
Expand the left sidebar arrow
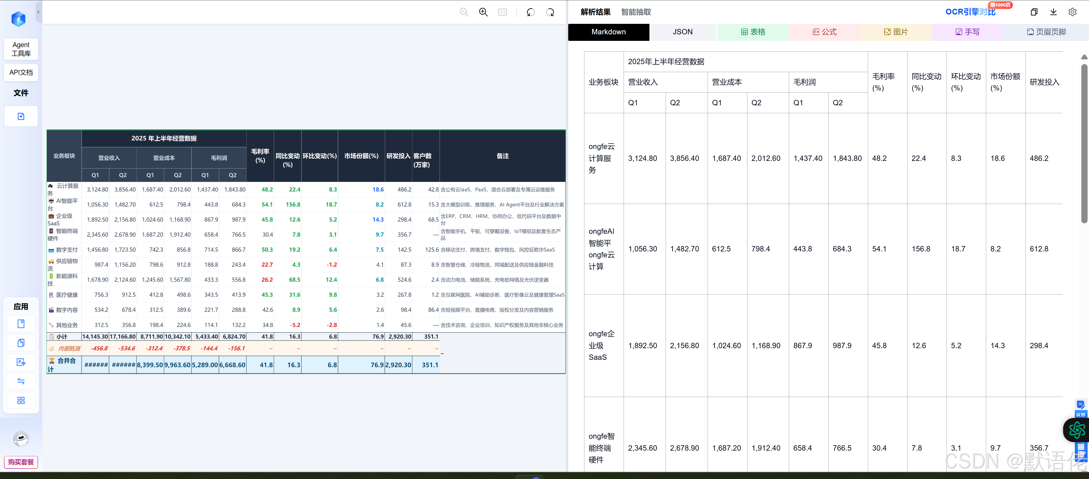[x=38, y=12]
